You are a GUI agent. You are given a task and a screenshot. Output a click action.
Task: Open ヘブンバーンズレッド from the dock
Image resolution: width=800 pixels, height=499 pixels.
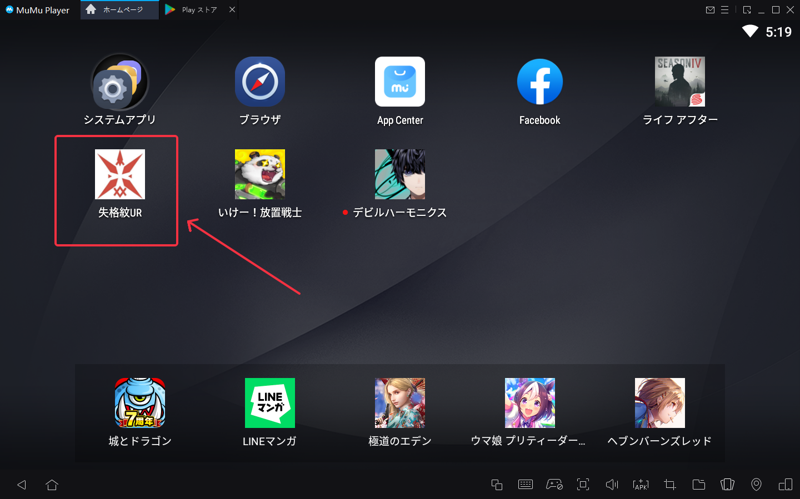(x=660, y=403)
